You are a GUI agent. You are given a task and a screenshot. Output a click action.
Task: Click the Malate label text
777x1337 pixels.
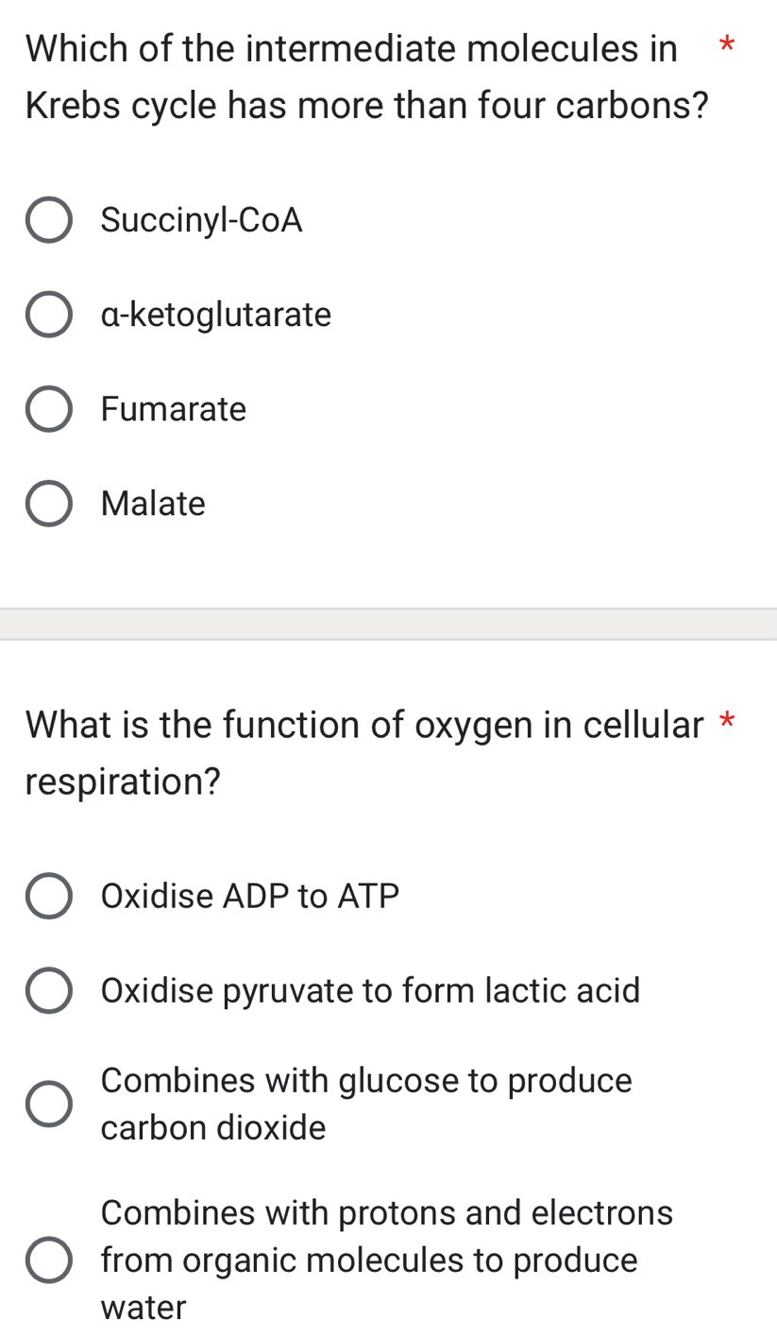(x=152, y=503)
